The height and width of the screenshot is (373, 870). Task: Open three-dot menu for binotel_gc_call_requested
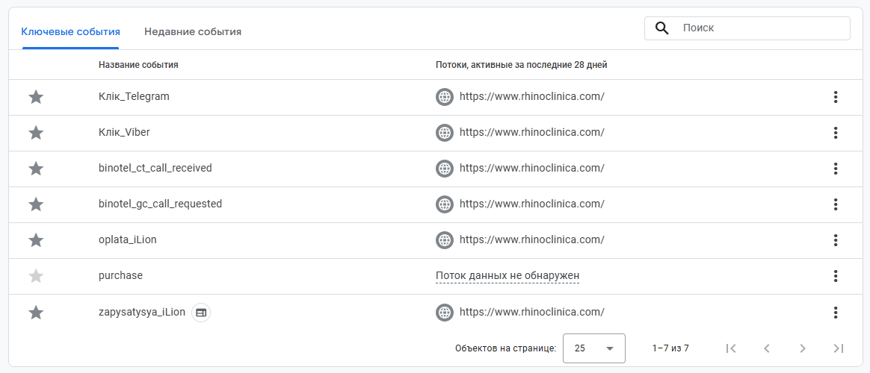836,204
